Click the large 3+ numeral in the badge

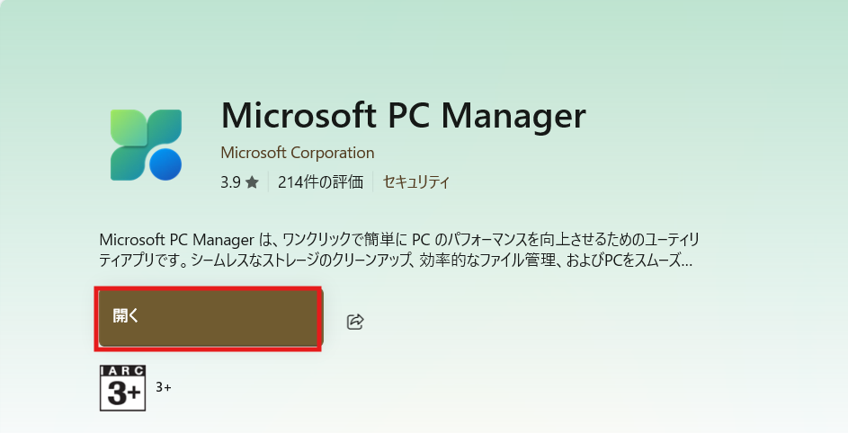123,393
